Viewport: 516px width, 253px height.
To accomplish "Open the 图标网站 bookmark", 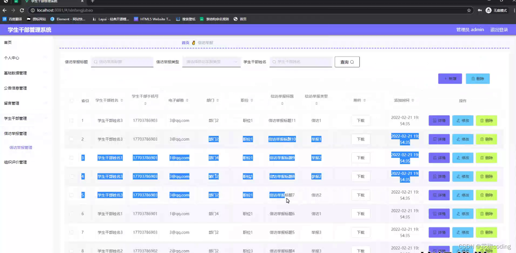I will [36, 19].
